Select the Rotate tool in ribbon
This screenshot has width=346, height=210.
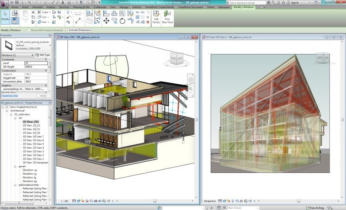point(122,20)
